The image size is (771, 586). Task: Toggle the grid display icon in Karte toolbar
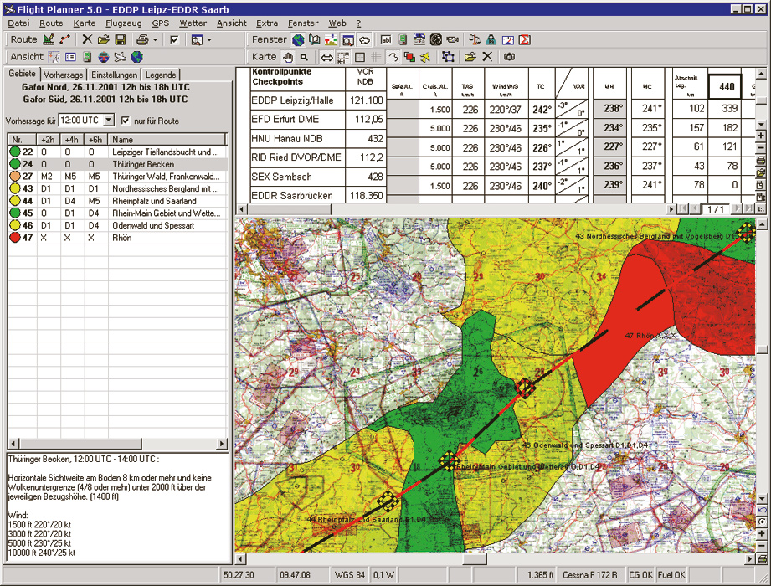pos(376,58)
